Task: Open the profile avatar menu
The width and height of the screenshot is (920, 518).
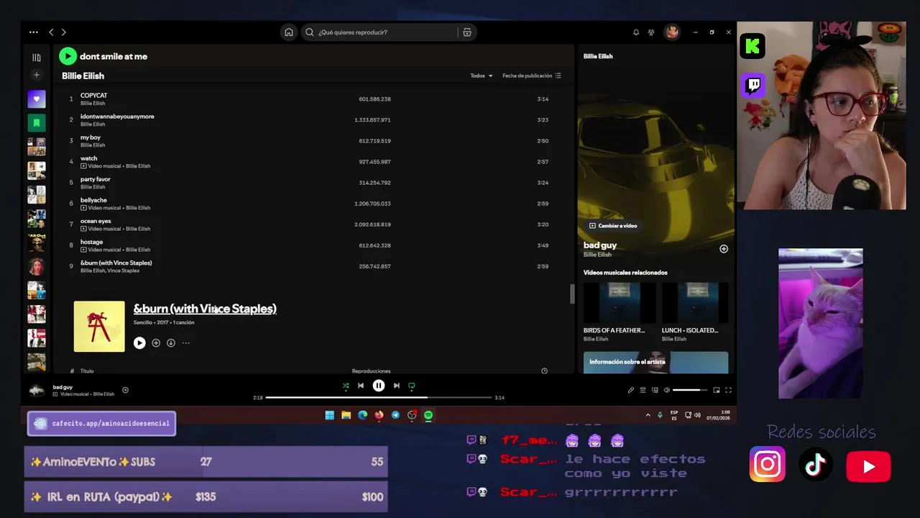Action: coord(671,32)
